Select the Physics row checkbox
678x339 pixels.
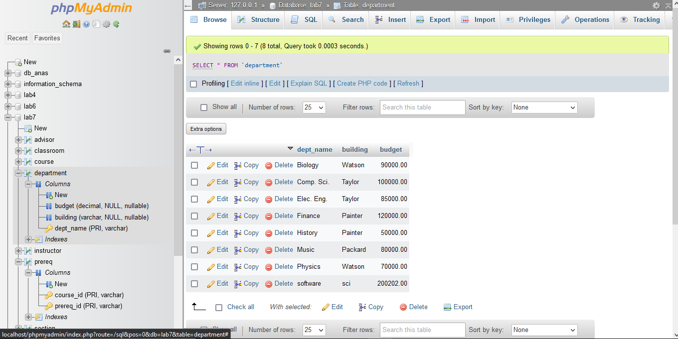[x=194, y=267]
